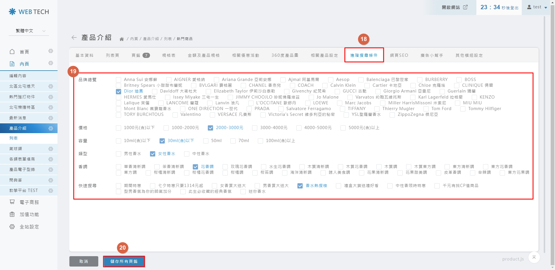Click the 取消 cancel button
Viewport: 555px width, 270px height.
point(84,261)
